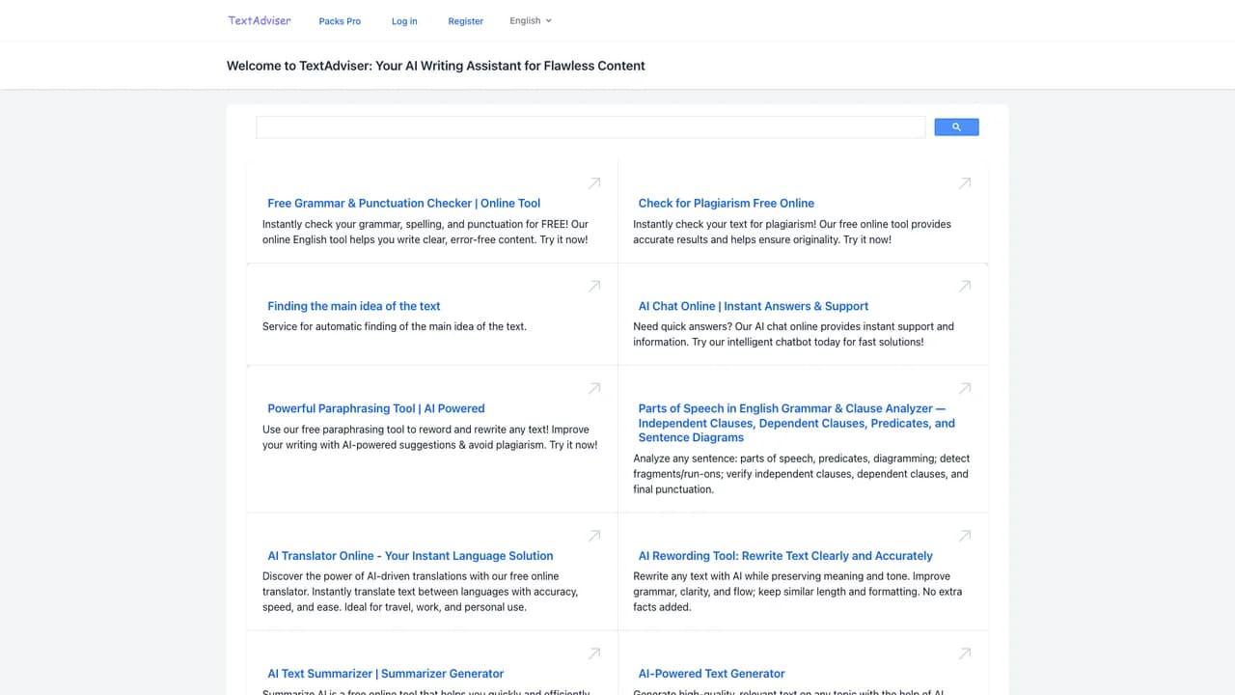This screenshot has height=695, width=1235.
Task: Click arrow icon on AI Chat Online card
Action: tap(965, 286)
